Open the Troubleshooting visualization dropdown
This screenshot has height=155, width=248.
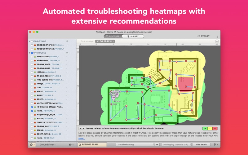coord(135,144)
